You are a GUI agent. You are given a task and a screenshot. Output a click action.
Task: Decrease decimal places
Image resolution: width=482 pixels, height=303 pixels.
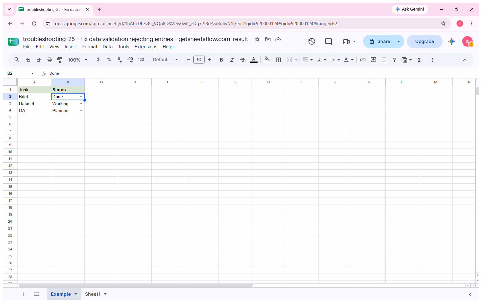(120, 60)
